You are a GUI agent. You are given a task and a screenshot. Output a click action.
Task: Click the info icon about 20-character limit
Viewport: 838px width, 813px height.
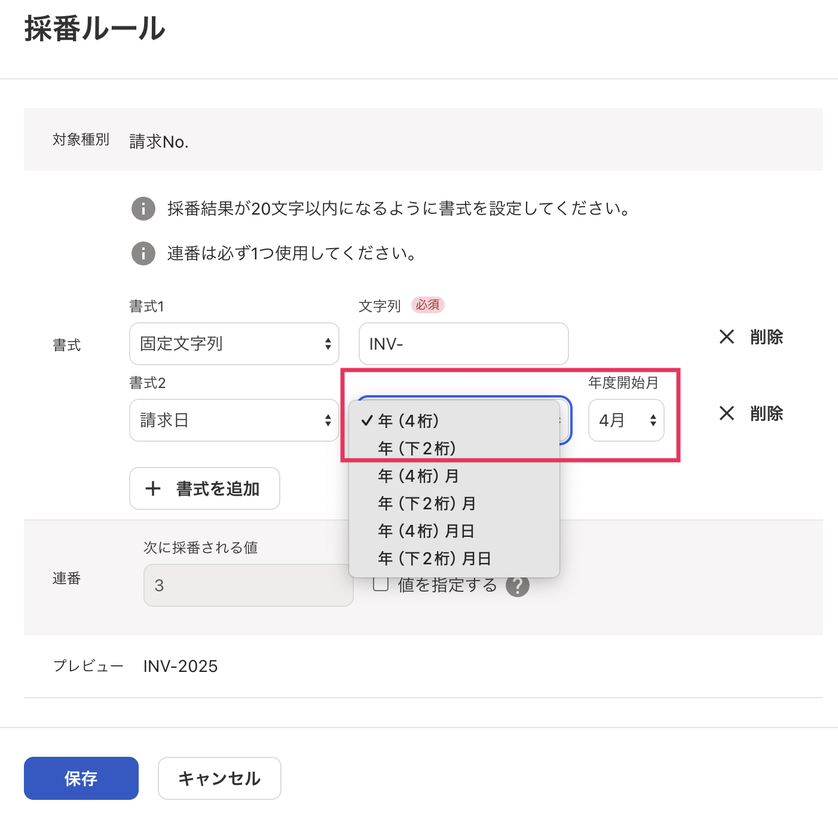143,209
